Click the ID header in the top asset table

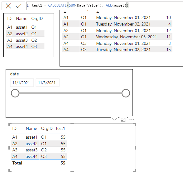[x=9, y=18]
